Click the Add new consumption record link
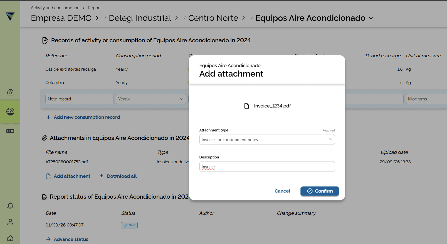This screenshot has height=244, width=447. coord(87,117)
